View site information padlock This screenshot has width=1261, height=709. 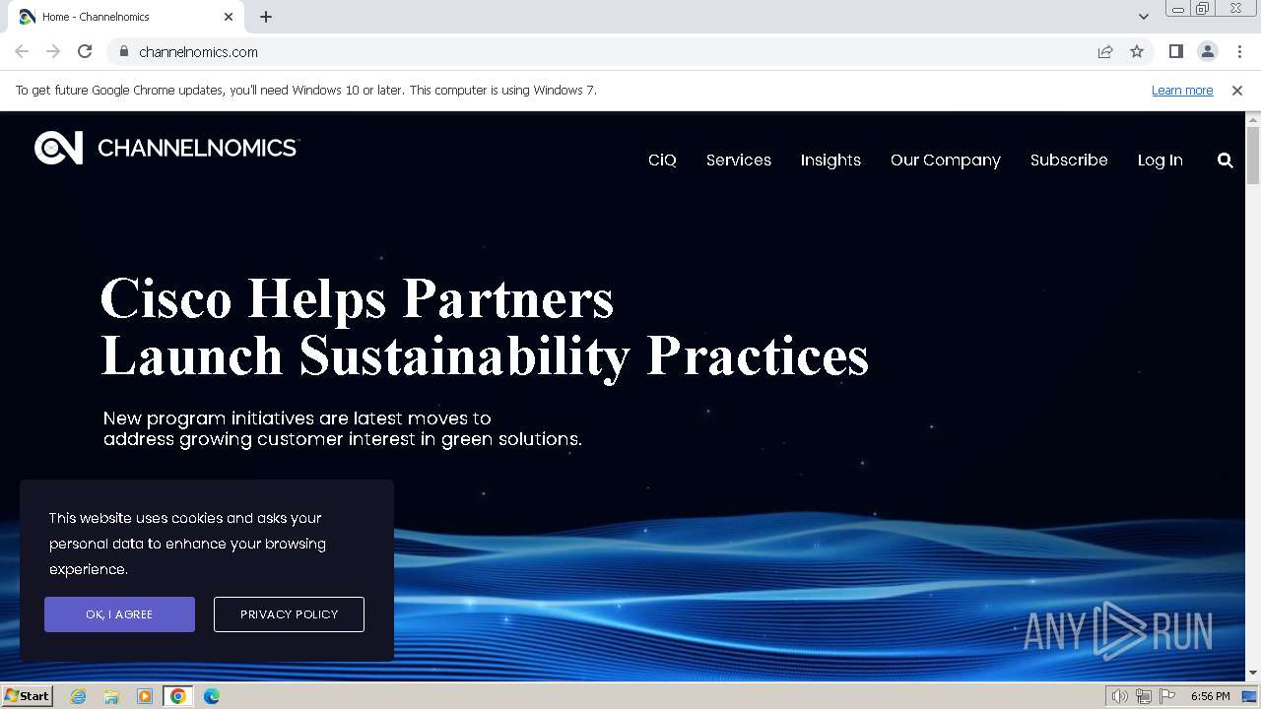coord(123,51)
